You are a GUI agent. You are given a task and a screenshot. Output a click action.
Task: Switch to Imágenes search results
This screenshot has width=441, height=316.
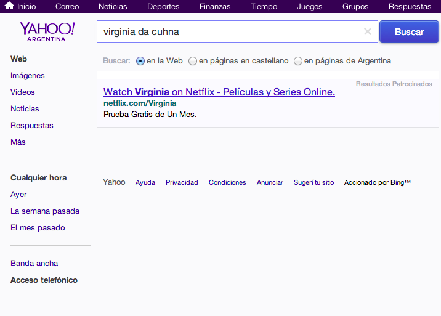(28, 75)
